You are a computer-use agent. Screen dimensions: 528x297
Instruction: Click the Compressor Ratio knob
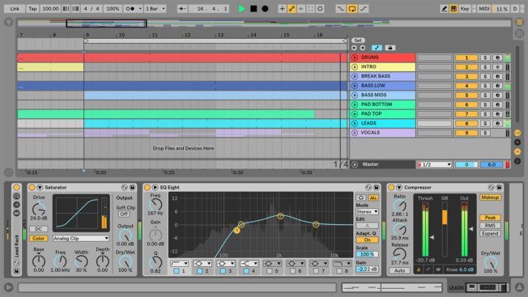coord(400,206)
